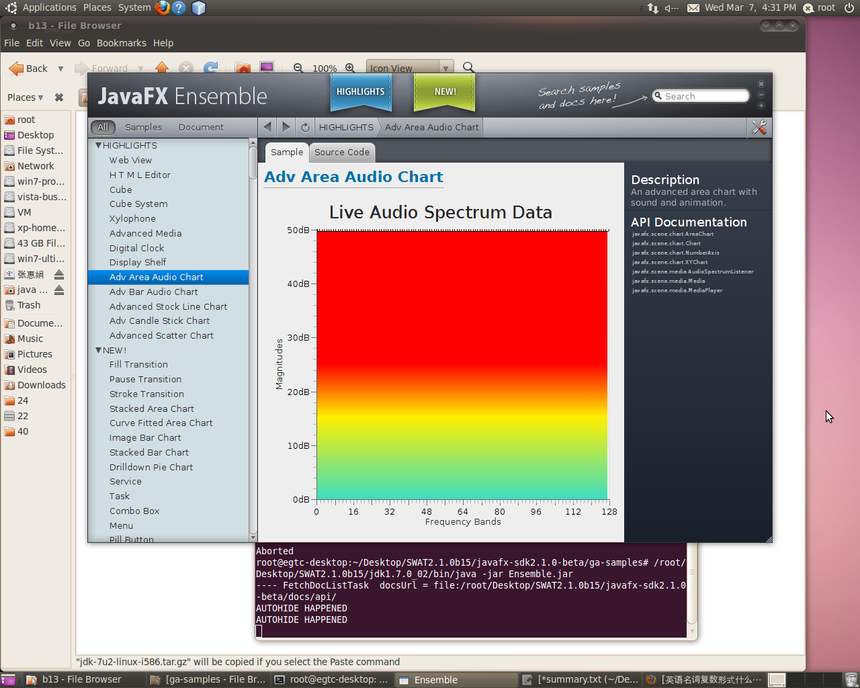This screenshot has width=860, height=688.
Task: Toggle the Samples filter in sidebar
Action: click(143, 127)
